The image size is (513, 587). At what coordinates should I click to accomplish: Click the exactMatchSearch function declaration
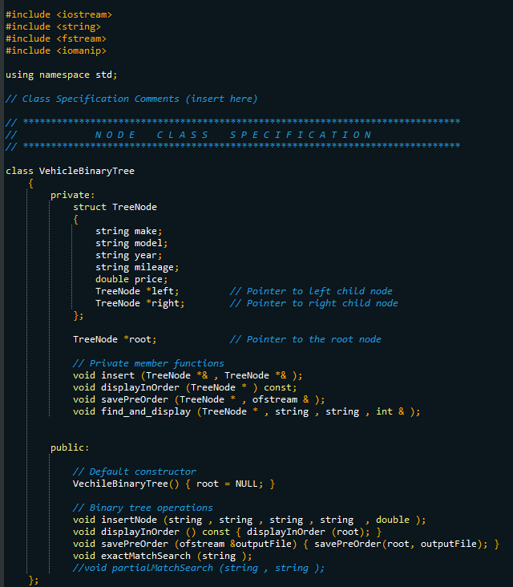163,556
